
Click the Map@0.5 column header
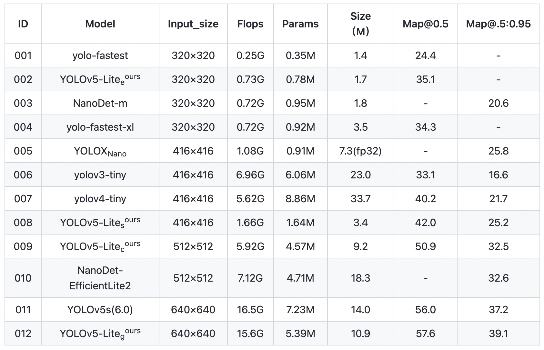click(x=425, y=24)
